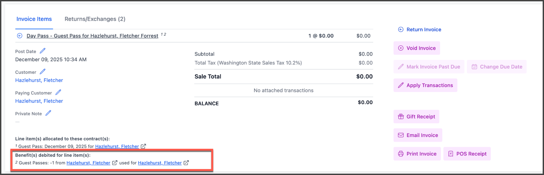Image resolution: width=544 pixels, height=175 pixels.
Task: Send via the Email Invoice button
Action: 418,135
